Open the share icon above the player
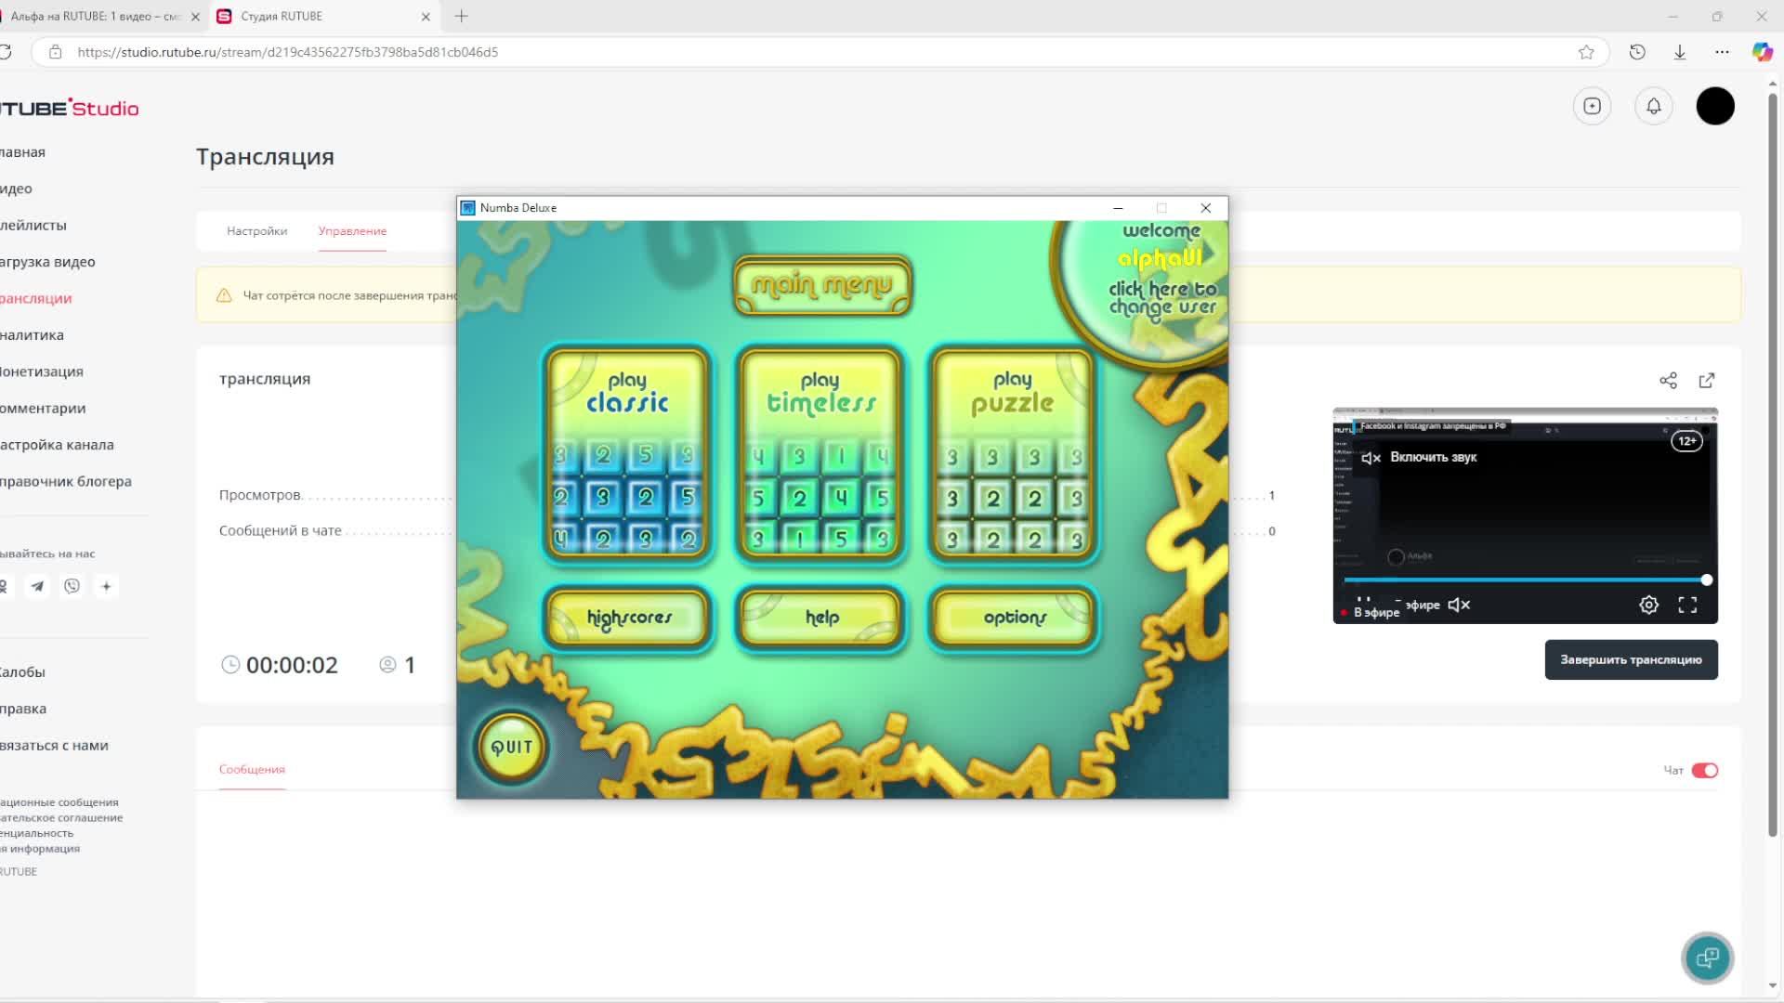Image resolution: width=1784 pixels, height=1003 pixels. [x=1668, y=381]
